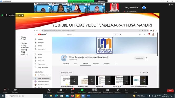
Task: Switch to the TENTANG tab
Action: [x=107, y=64]
